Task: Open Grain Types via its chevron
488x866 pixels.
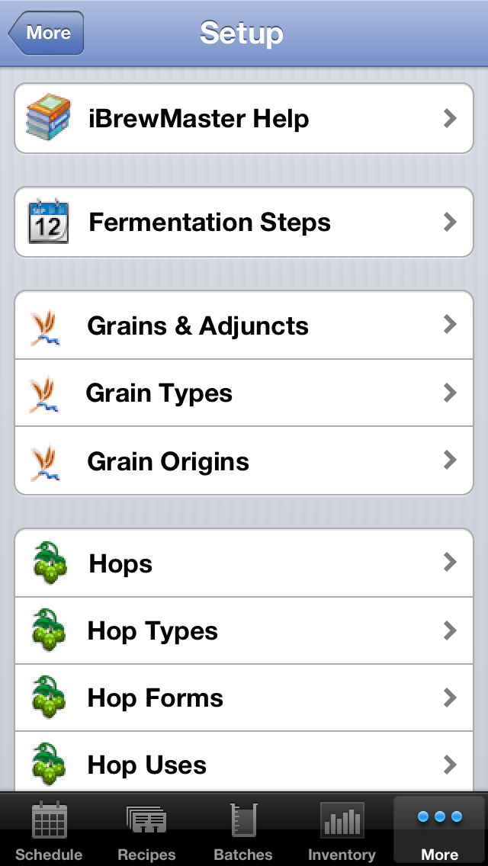Action: tap(450, 393)
